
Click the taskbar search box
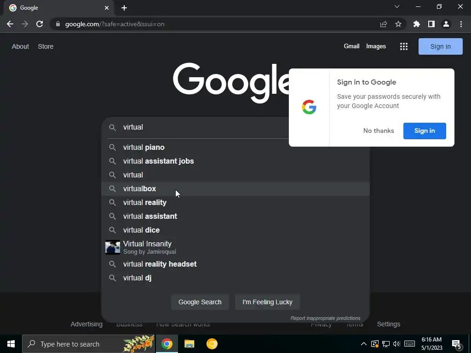89,344
